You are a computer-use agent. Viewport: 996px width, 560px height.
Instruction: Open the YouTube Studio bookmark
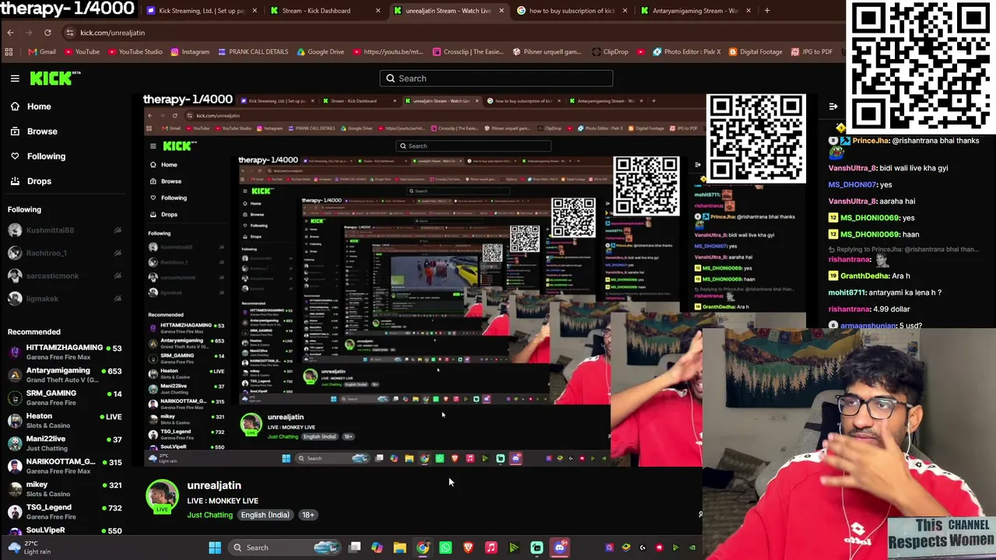pos(135,52)
